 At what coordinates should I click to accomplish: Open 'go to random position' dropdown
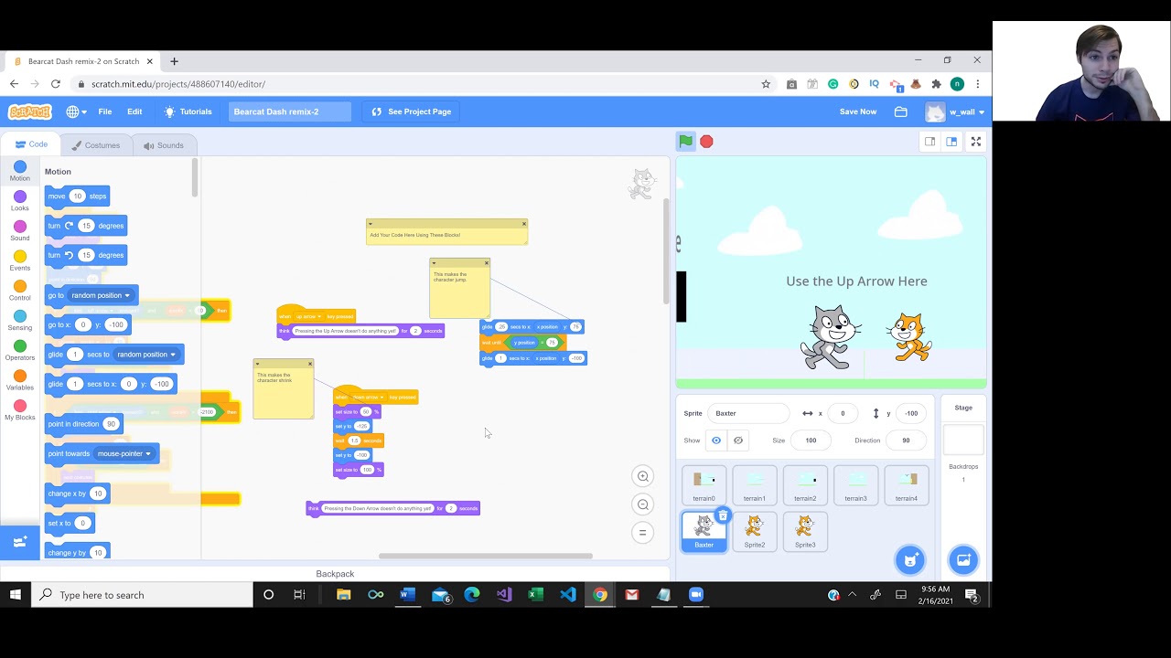coord(101,295)
